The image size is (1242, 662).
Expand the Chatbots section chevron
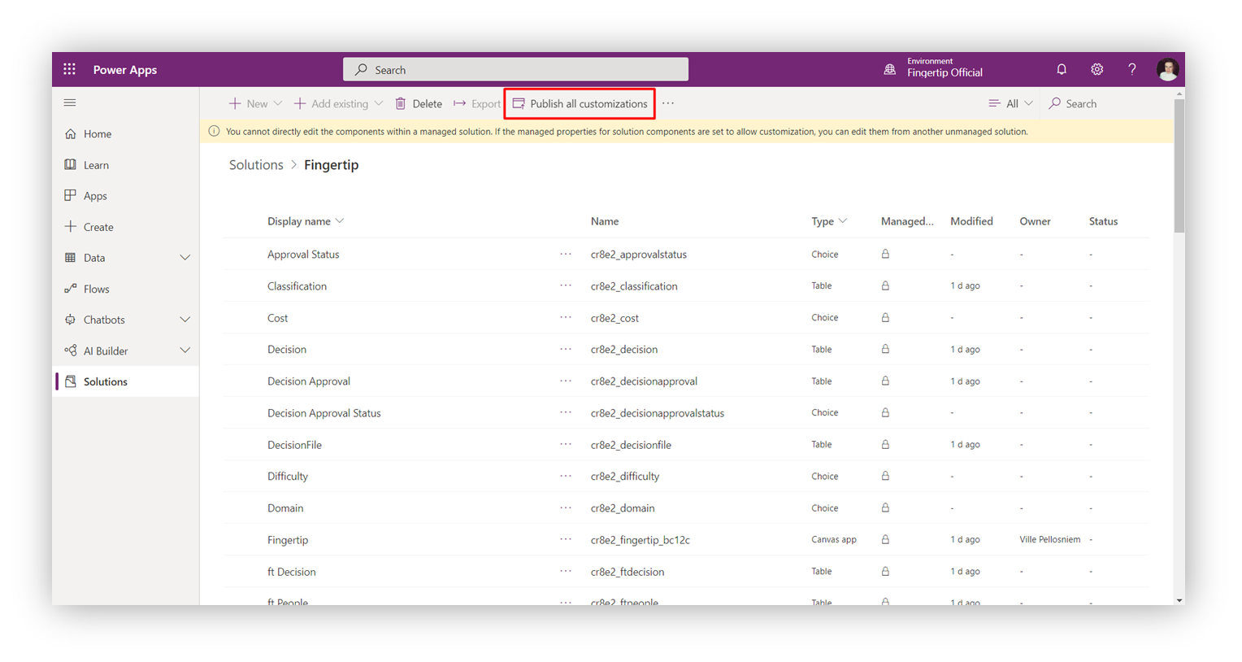[x=185, y=320]
